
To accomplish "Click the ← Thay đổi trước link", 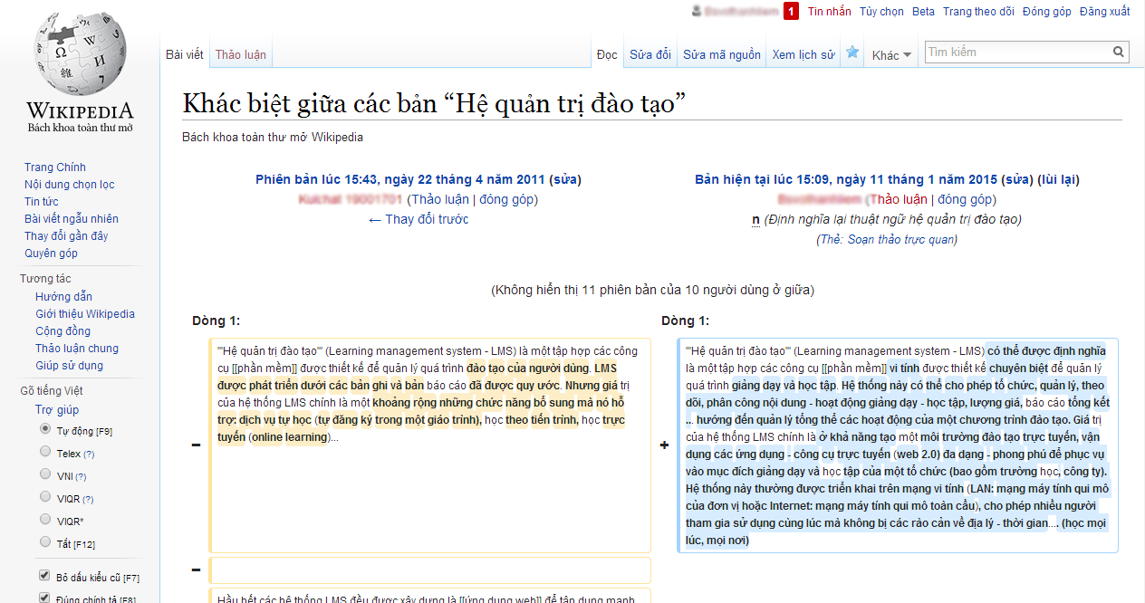I will click(x=419, y=219).
